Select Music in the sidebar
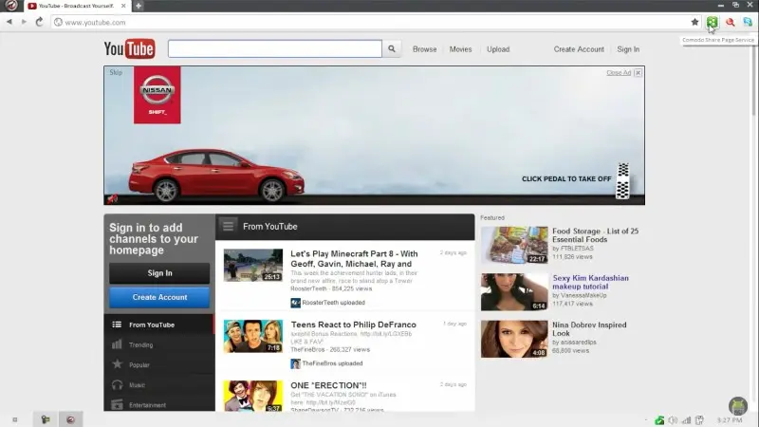 coord(159,385)
